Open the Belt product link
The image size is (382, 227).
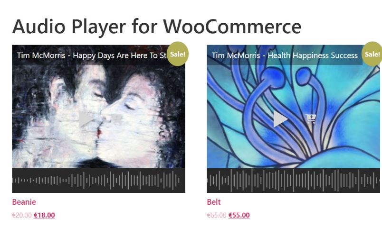(214, 202)
